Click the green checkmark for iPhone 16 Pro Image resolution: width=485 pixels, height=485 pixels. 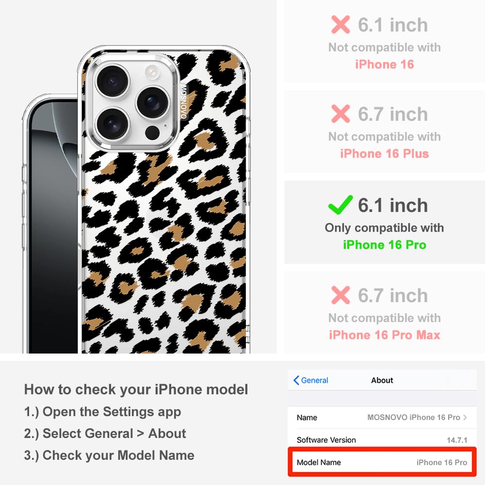click(x=340, y=205)
